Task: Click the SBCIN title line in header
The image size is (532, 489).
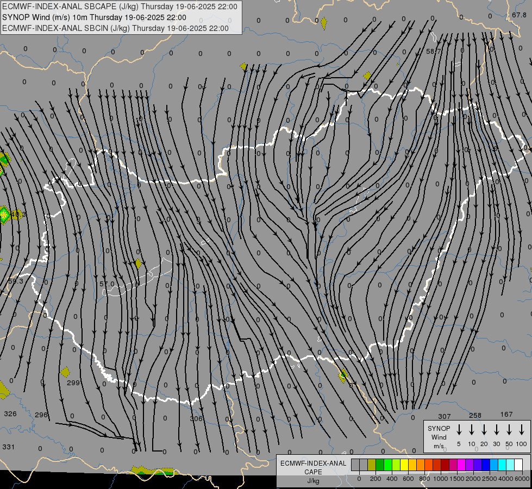Action: tap(115, 28)
